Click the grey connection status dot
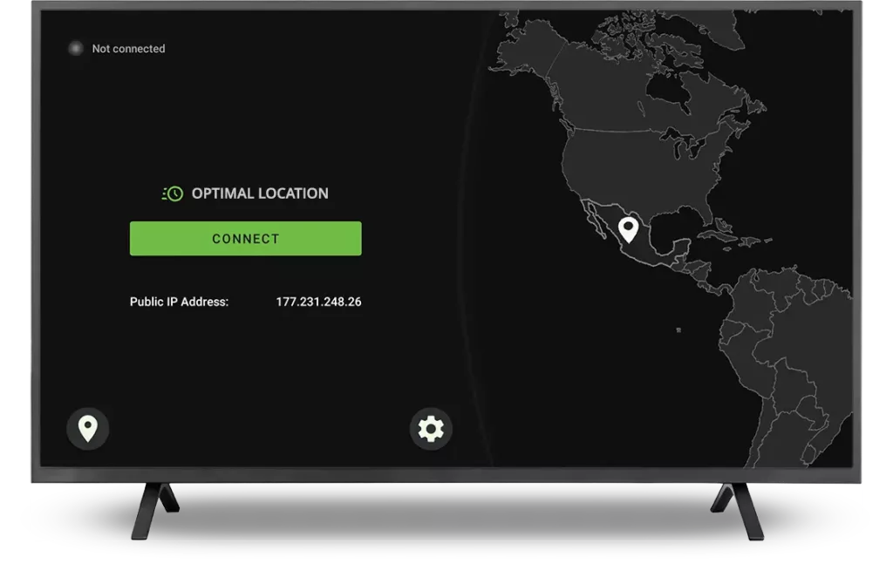This screenshot has width=893, height=584. 76,49
